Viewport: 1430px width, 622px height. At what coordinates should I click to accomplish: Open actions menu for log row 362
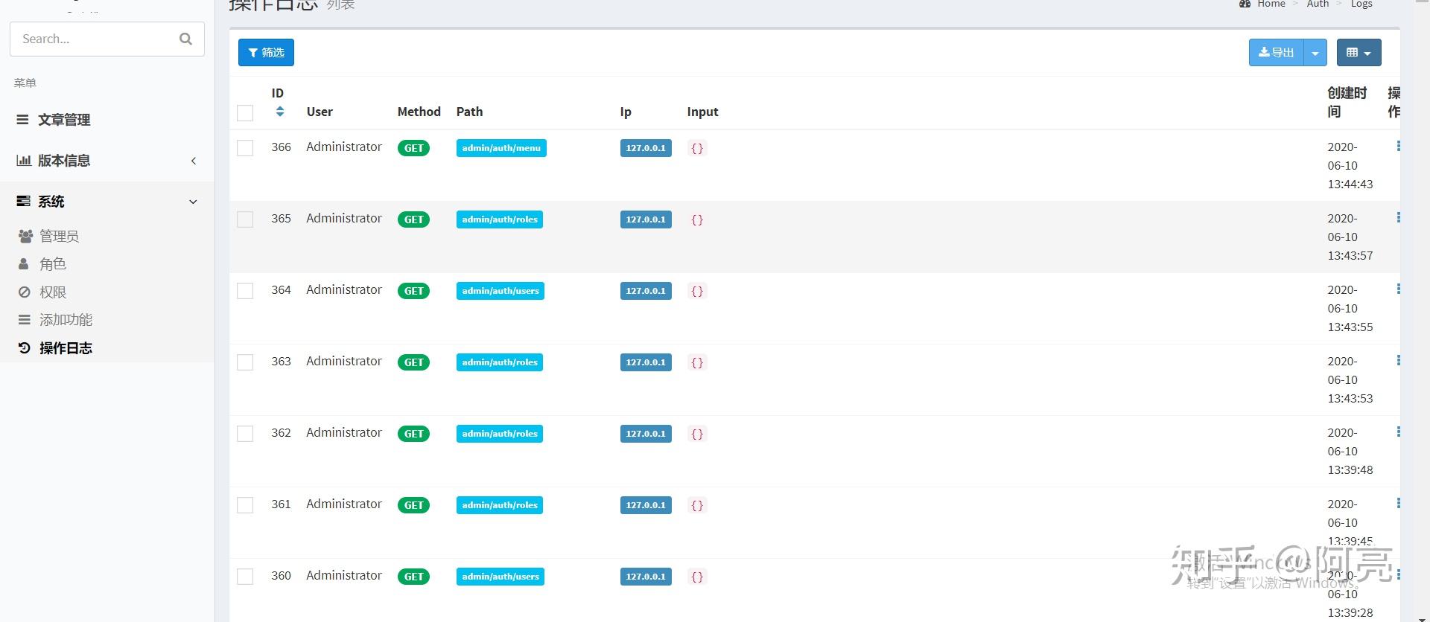tap(1398, 432)
